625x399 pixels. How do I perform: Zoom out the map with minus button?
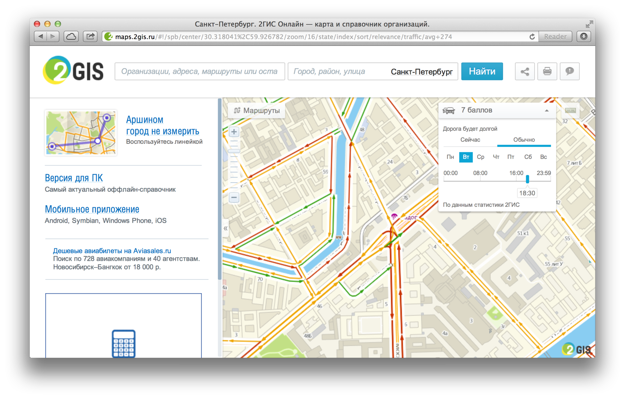[234, 197]
